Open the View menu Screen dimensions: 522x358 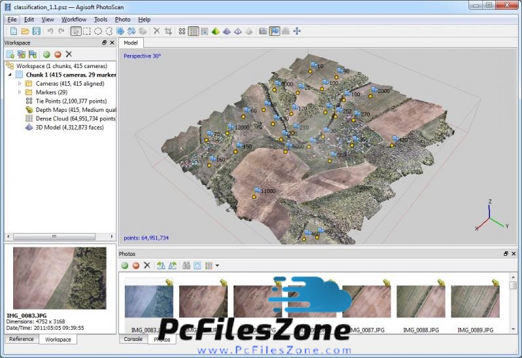48,20
